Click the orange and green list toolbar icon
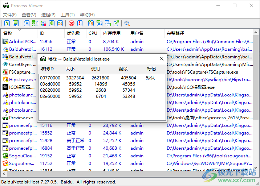Viewport: 260px width, 186px height. point(60,23)
